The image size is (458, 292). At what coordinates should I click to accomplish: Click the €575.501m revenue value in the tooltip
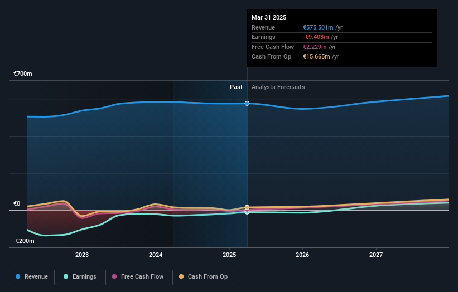coord(318,27)
